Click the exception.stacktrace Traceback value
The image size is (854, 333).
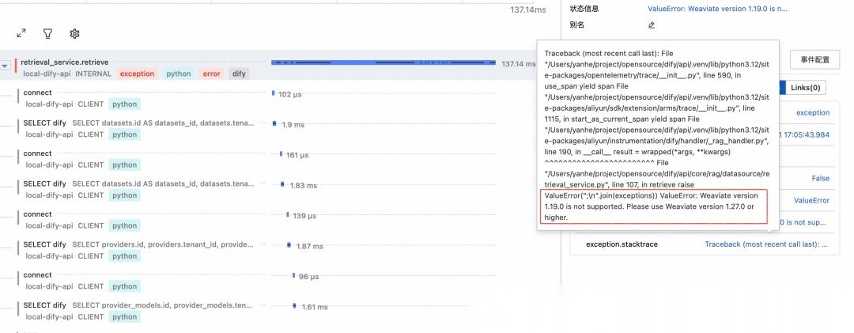point(766,244)
